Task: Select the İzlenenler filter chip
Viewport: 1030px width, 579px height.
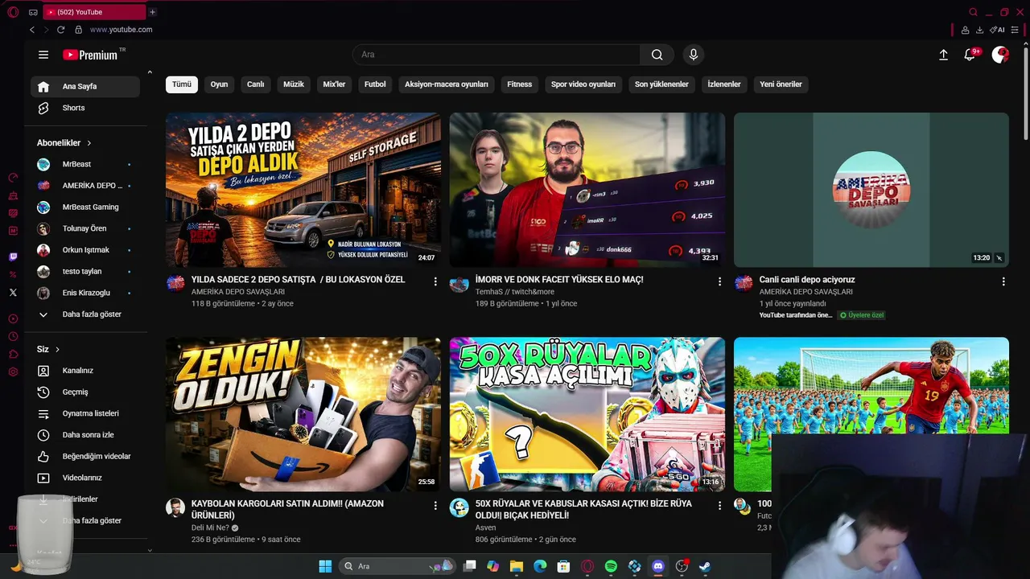Action: pos(724,84)
